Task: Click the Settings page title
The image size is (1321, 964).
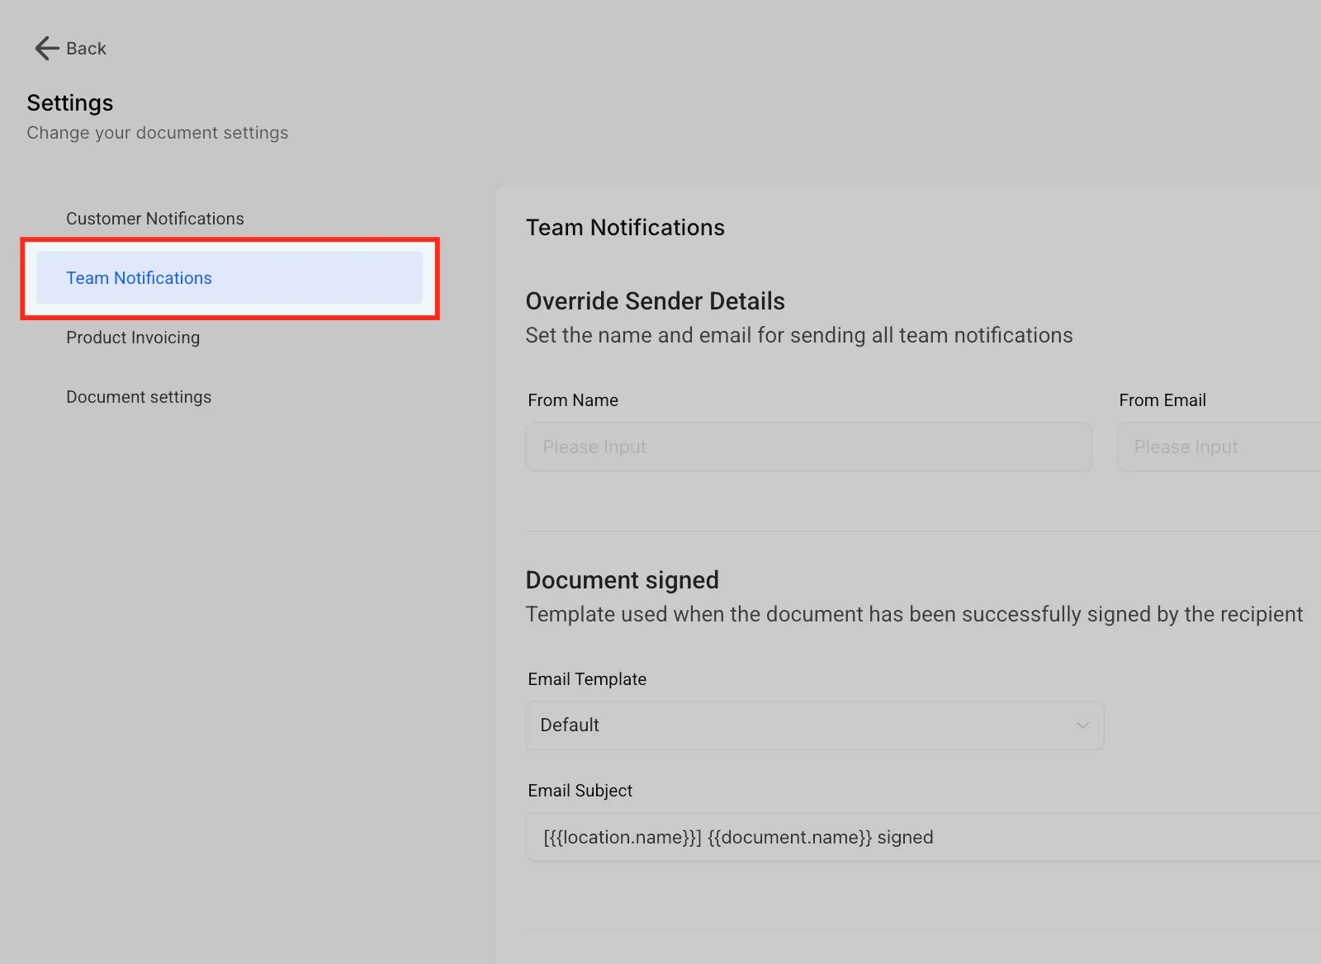Action: 70,103
